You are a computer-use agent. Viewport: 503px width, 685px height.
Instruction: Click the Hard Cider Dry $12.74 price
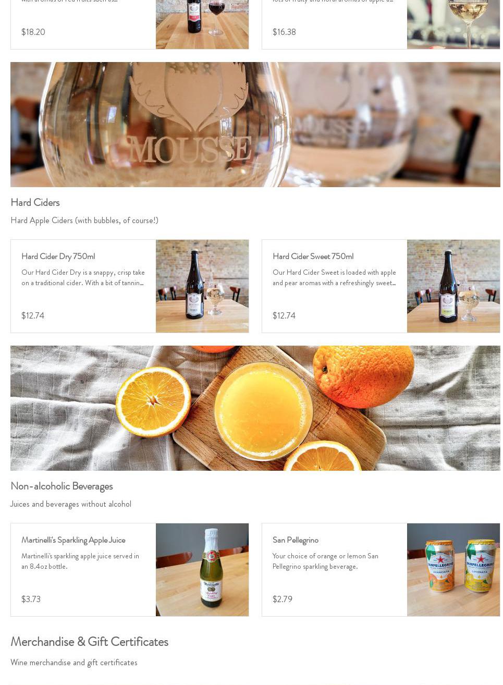point(33,316)
